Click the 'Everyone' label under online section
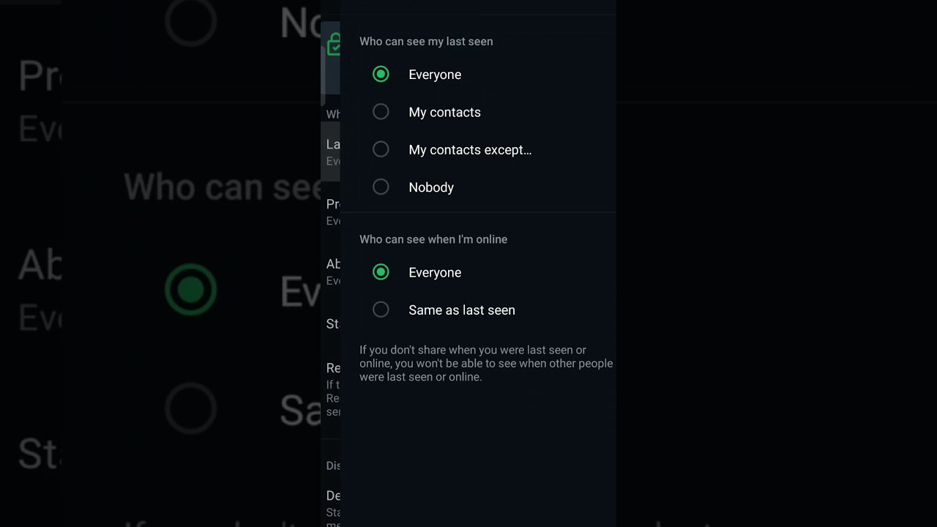The height and width of the screenshot is (527, 937). coord(435,272)
